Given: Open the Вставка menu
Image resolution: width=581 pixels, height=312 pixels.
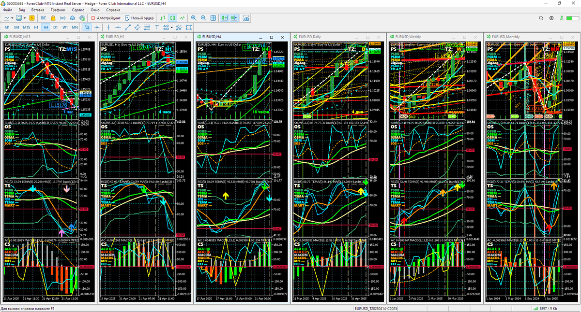Looking at the screenshot, I should (38, 10).
